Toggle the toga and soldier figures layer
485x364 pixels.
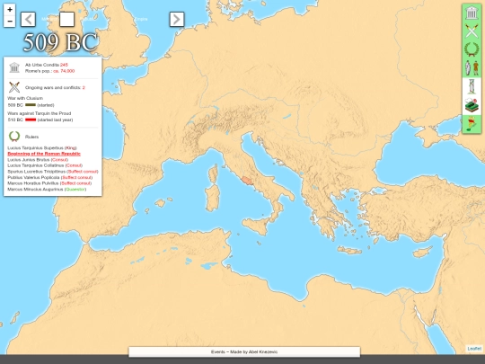472,68
